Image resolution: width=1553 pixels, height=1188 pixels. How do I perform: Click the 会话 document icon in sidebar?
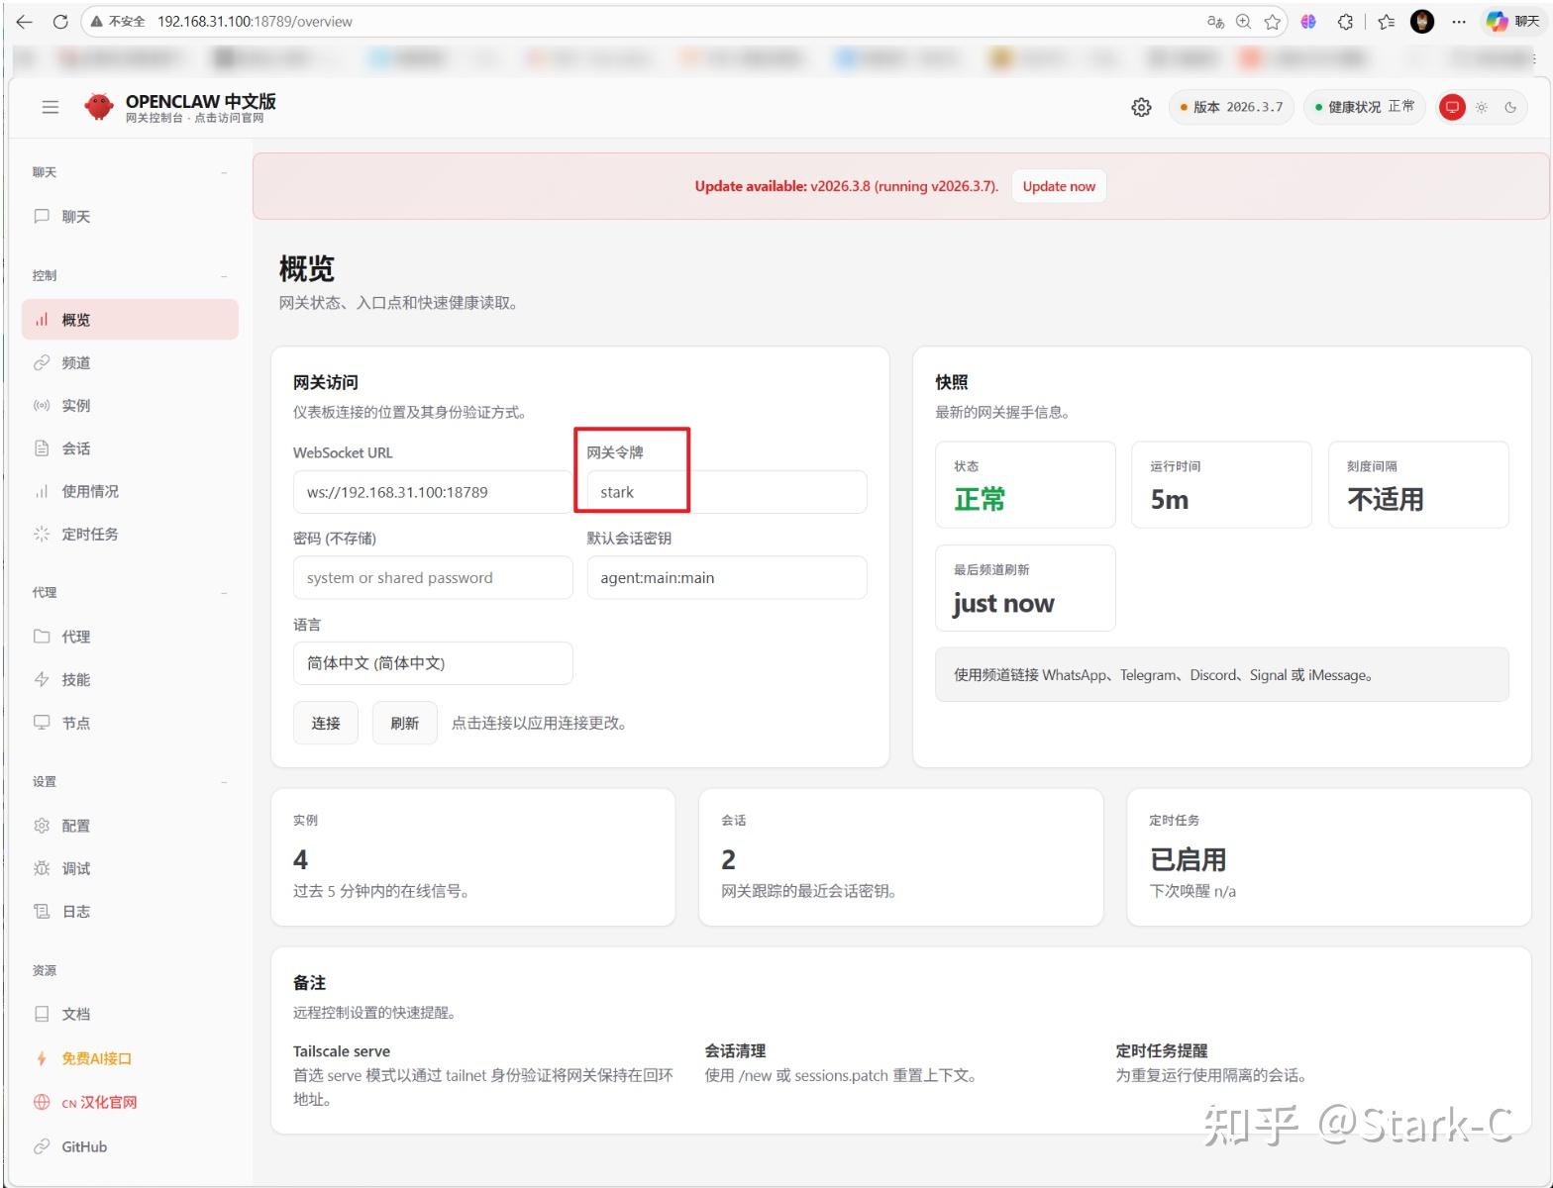(42, 448)
